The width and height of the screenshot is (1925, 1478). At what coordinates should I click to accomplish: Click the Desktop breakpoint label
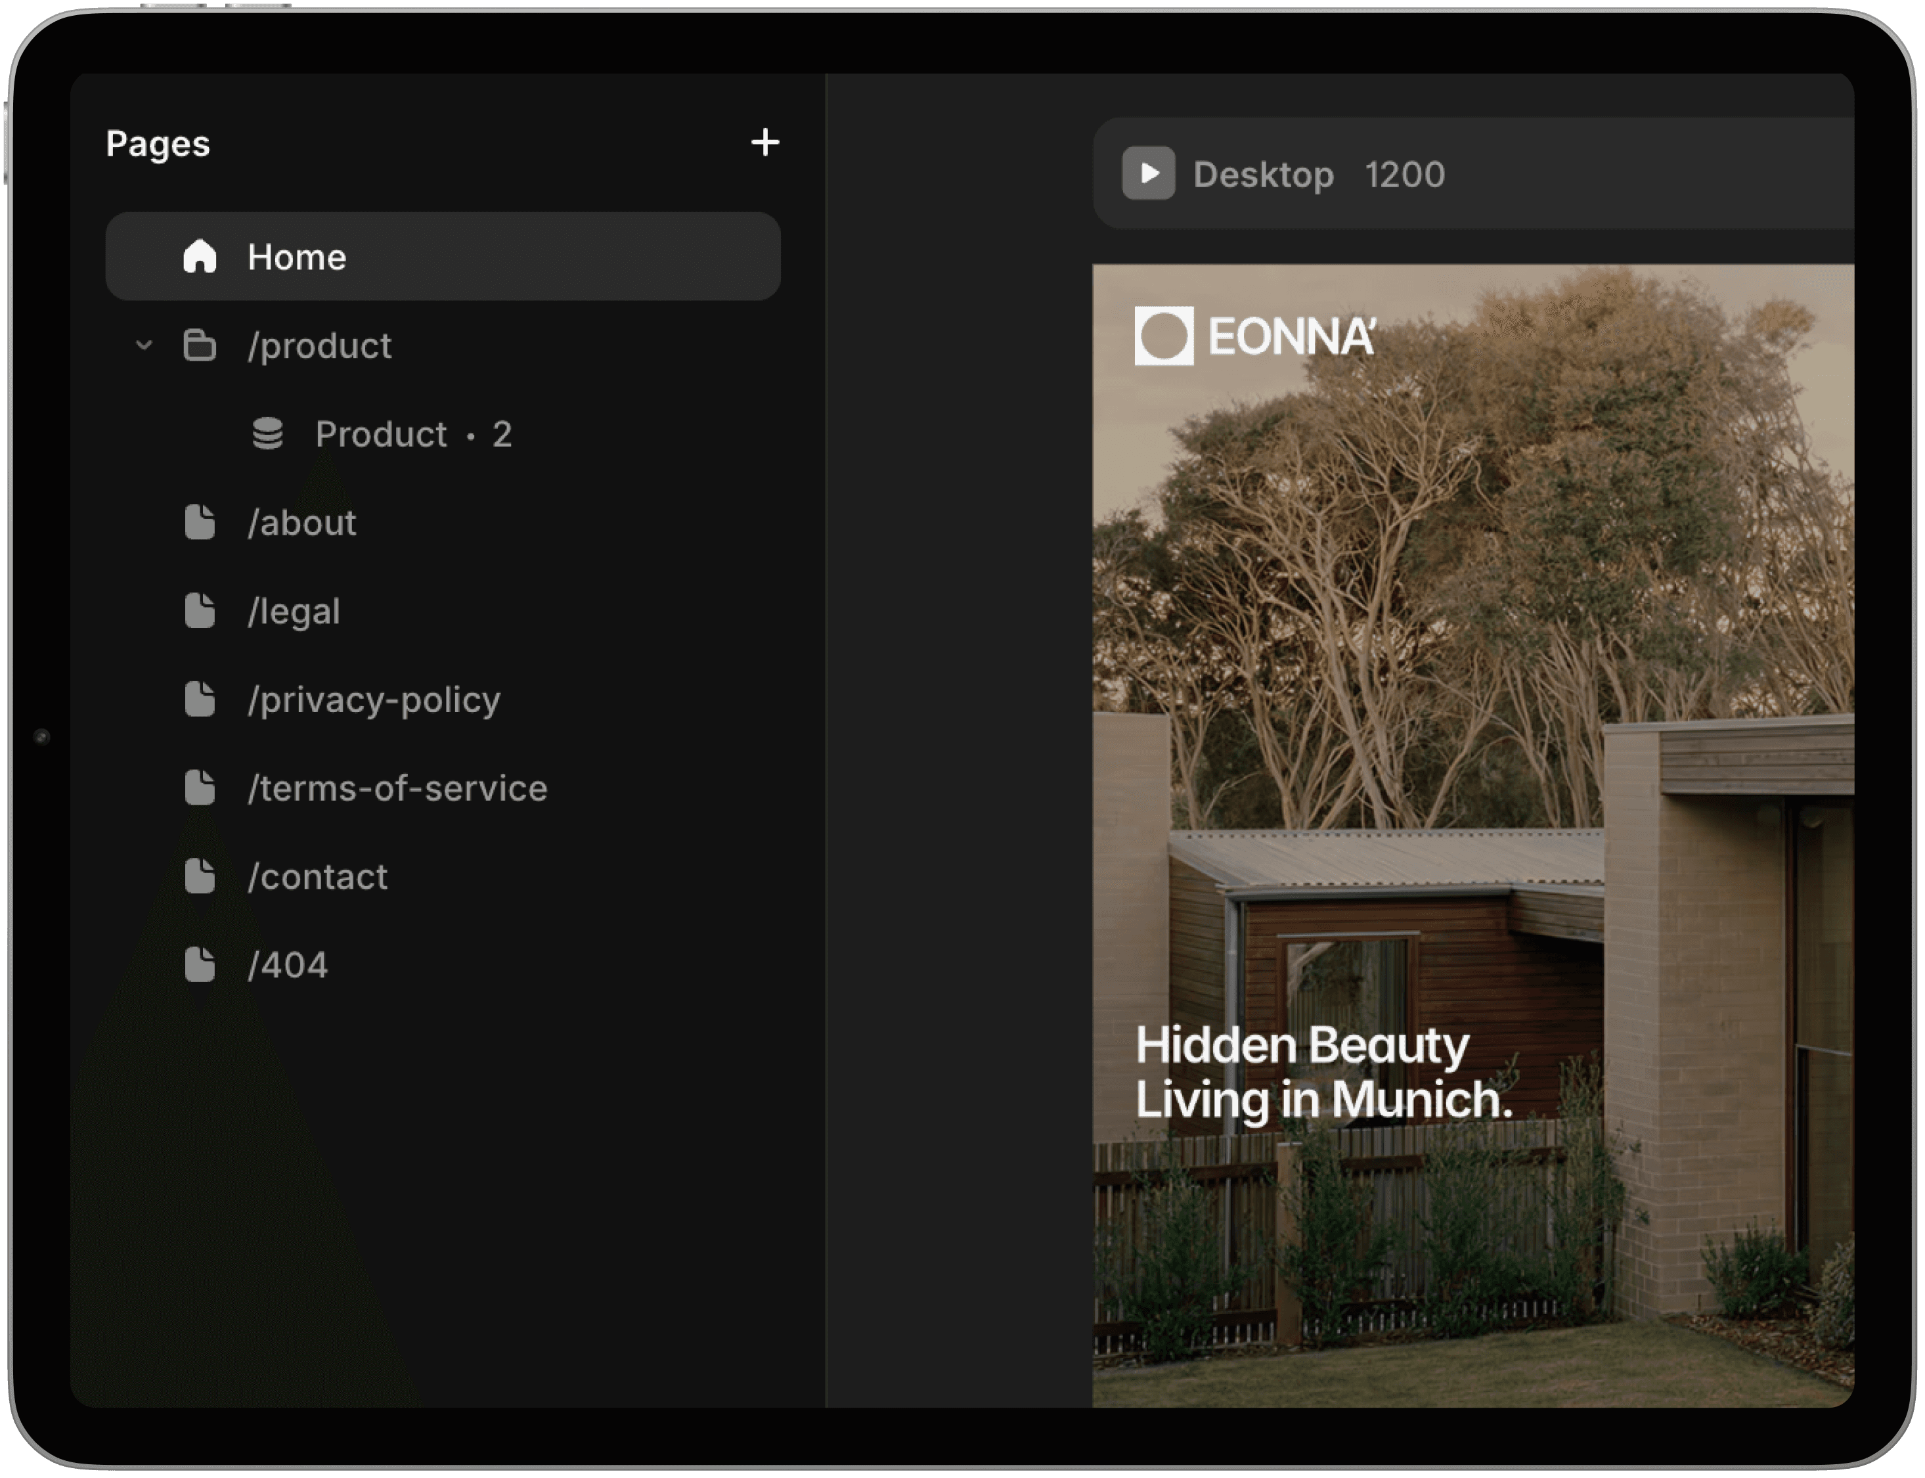click(x=1263, y=174)
